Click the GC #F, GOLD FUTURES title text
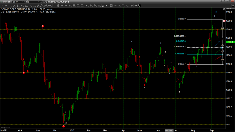This screenshot has width=235, height=132. 27,9
